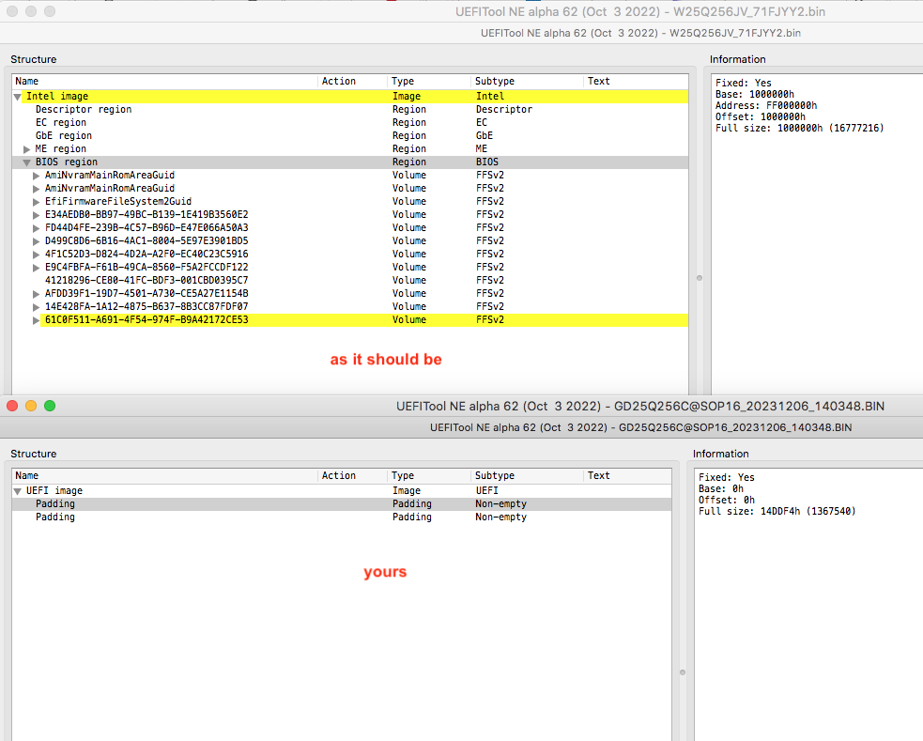The image size is (923, 741).
Task: Select volume 41218296-CE80-41FC-BDF3-001CBD0395C7
Action: pyautogui.click(x=350, y=280)
